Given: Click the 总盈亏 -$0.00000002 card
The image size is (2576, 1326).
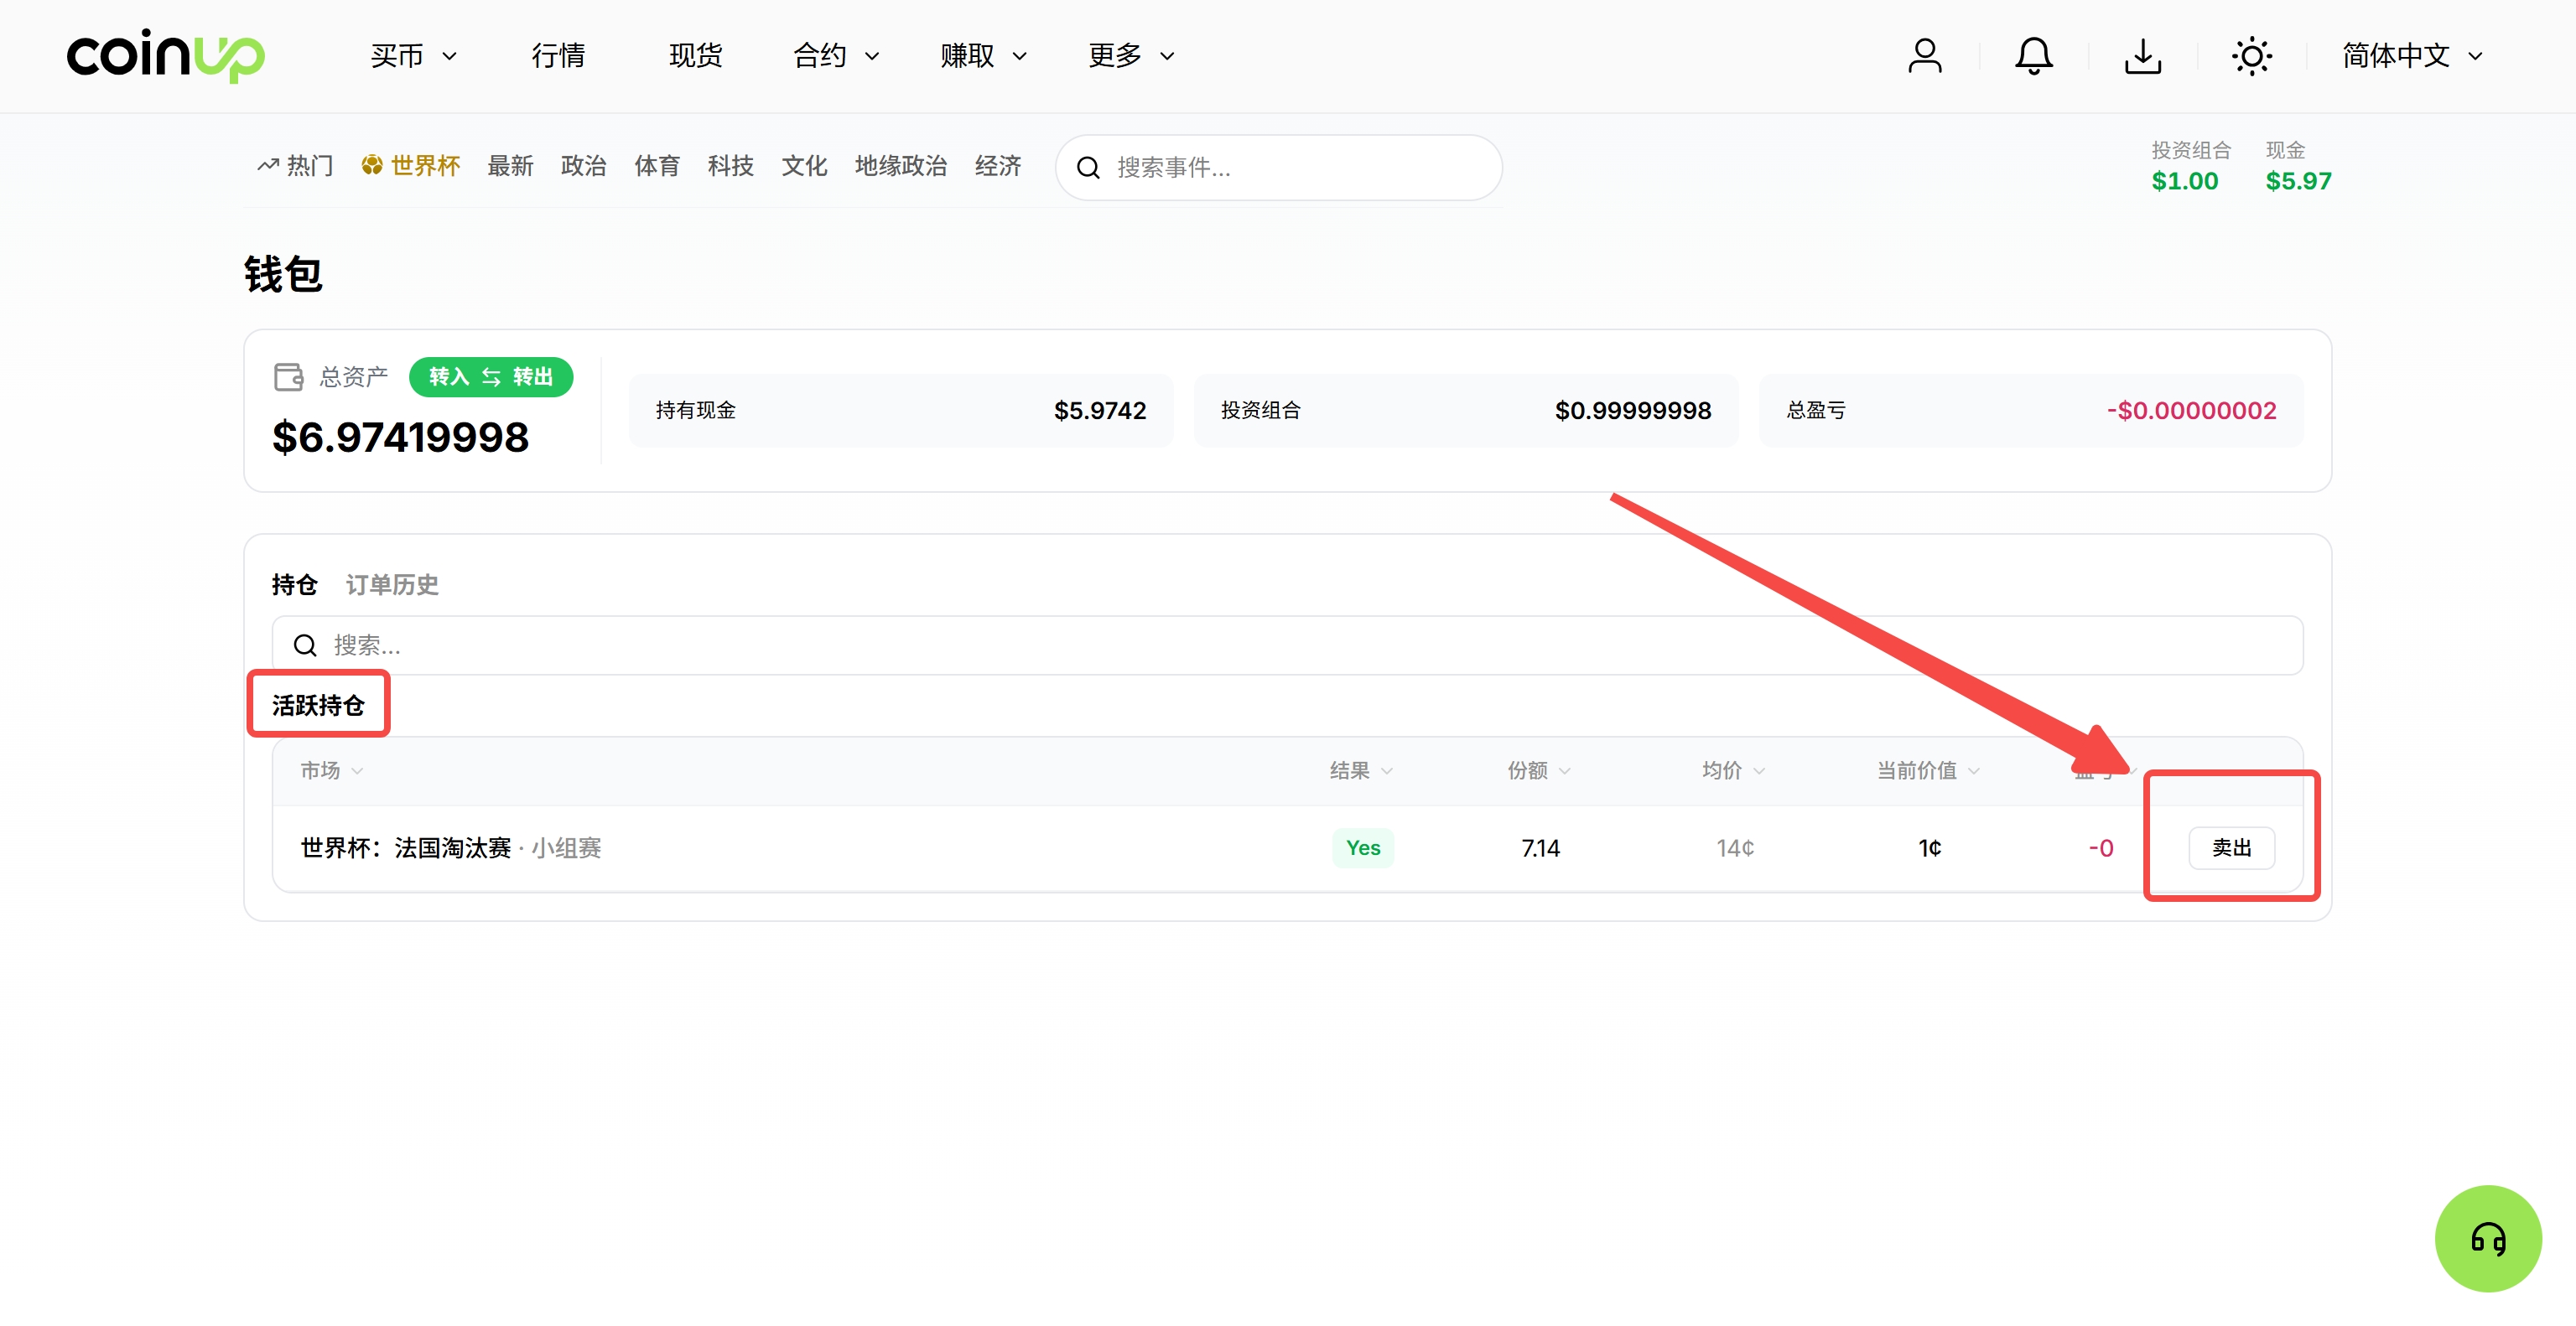Looking at the screenshot, I should pyautogui.click(x=2030, y=411).
